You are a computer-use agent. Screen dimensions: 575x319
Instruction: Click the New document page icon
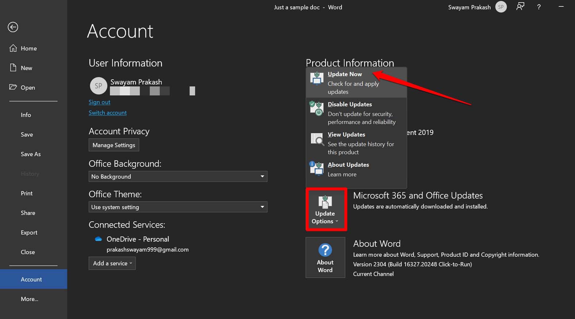point(13,68)
